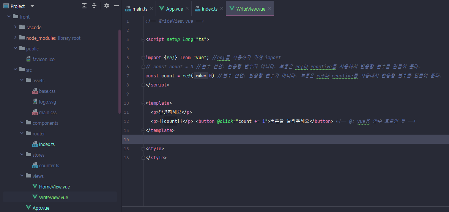Image resolution: width=449 pixels, height=212 pixels.
Task: Click the CSS file icon next to base.css
Action: (x=35, y=91)
